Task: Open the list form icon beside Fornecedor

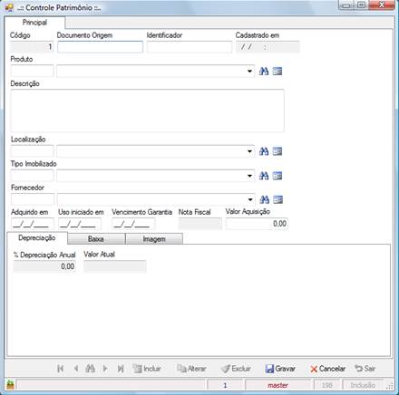Action: coord(277,199)
